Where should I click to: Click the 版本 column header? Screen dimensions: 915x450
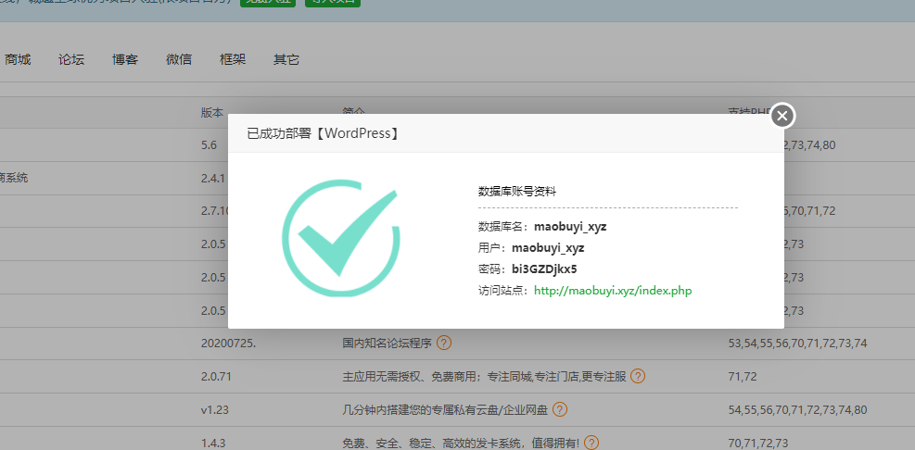coord(211,113)
